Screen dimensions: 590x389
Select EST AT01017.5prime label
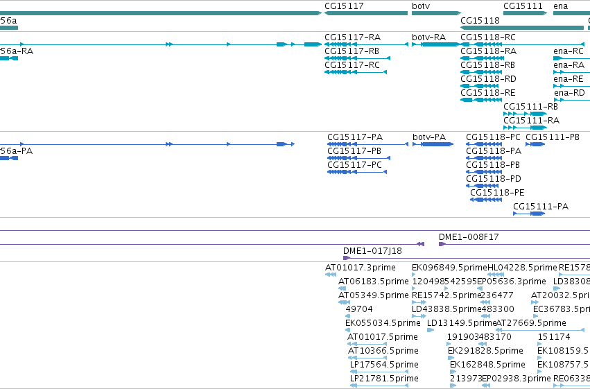[x=382, y=338]
